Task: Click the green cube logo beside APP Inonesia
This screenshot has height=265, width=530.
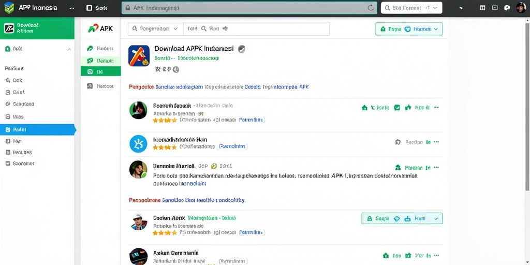Action: point(9,7)
